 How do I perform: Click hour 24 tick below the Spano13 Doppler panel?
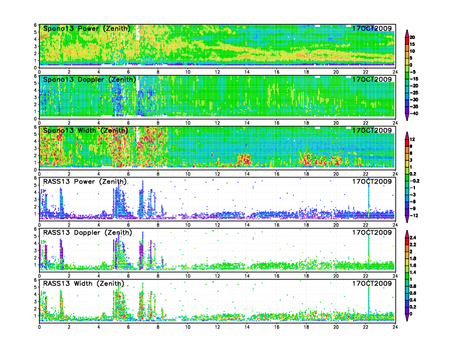pos(395,123)
